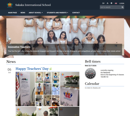Click the Sakaka International School logo
The height and width of the screenshot is (116, 130).
coord(10,5)
